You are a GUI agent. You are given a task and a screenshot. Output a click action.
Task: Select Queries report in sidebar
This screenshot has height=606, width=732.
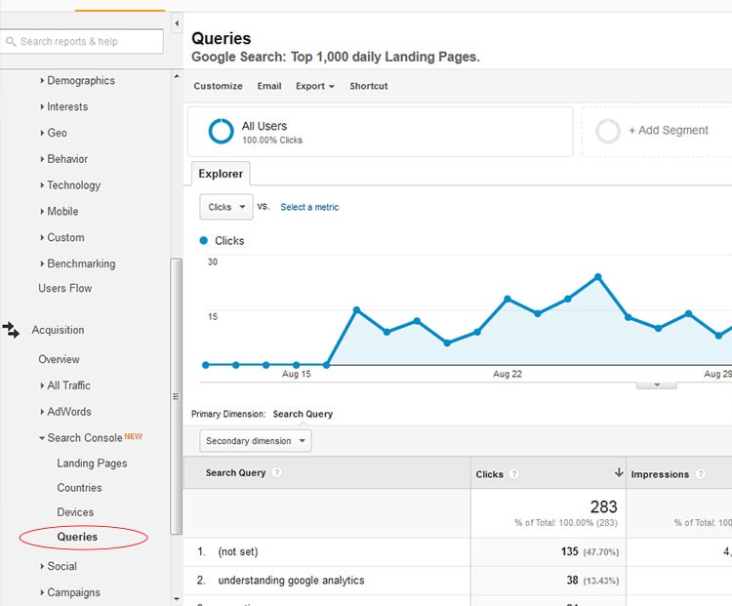coord(77,537)
